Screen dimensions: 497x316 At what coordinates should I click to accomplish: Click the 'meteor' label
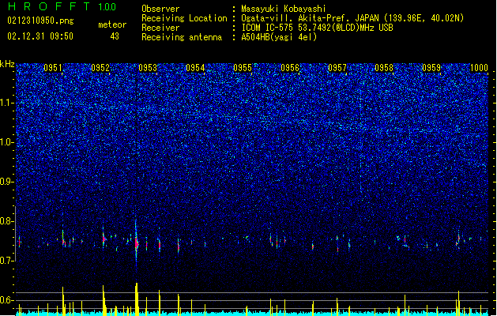pyautogui.click(x=112, y=24)
